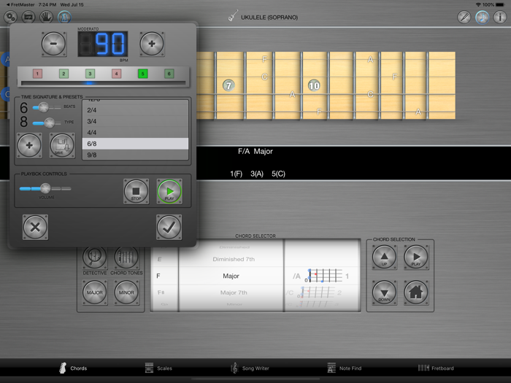Viewport: 511px width, 383px height.
Task: Toggle beat 2 accent square
Action: pos(64,74)
